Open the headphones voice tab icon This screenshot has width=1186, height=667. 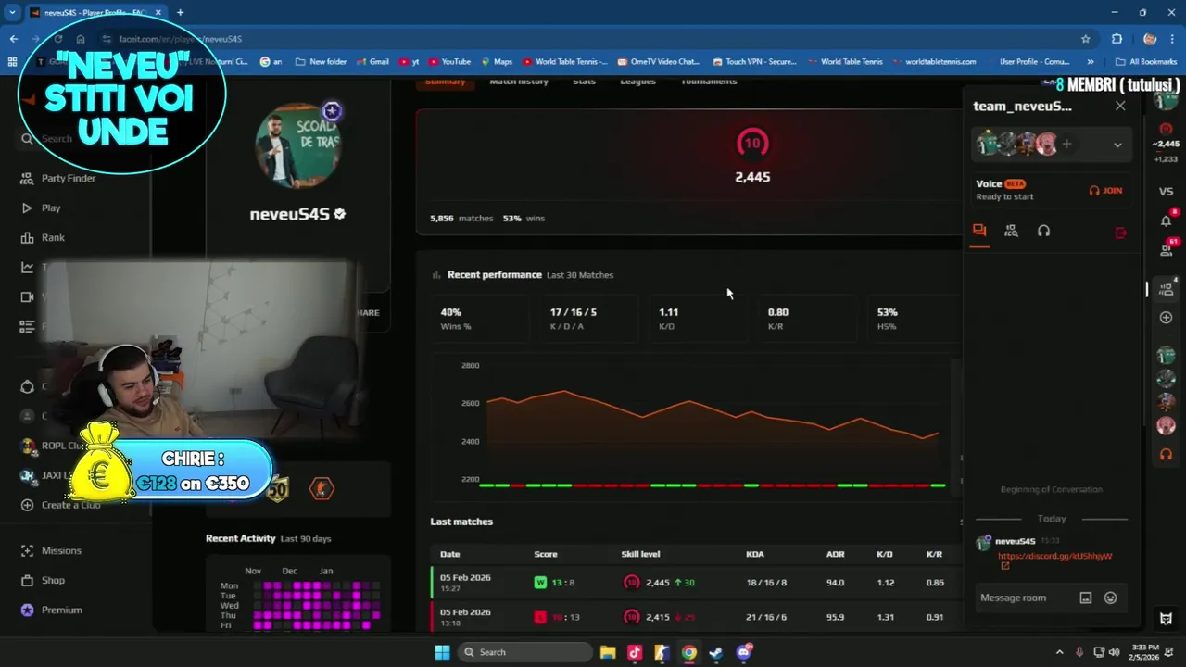(x=1043, y=231)
